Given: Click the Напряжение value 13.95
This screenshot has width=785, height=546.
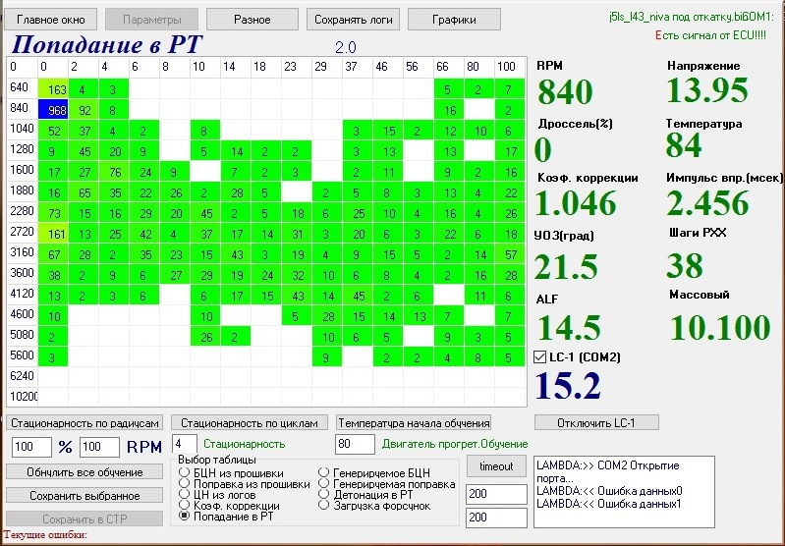Looking at the screenshot, I should [x=707, y=90].
